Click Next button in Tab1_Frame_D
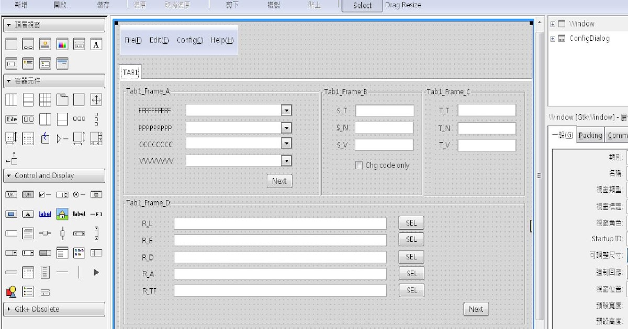 pyautogui.click(x=476, y=309)
